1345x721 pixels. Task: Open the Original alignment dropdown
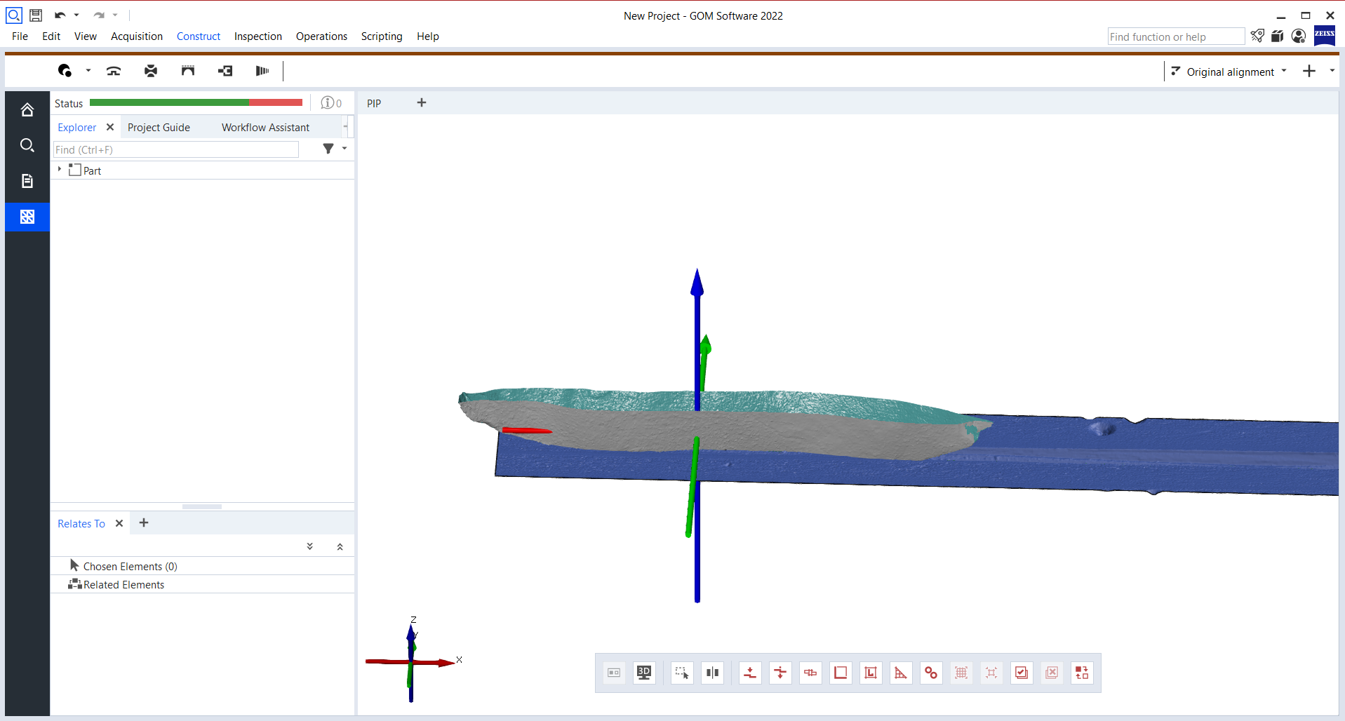(1229, 72)
